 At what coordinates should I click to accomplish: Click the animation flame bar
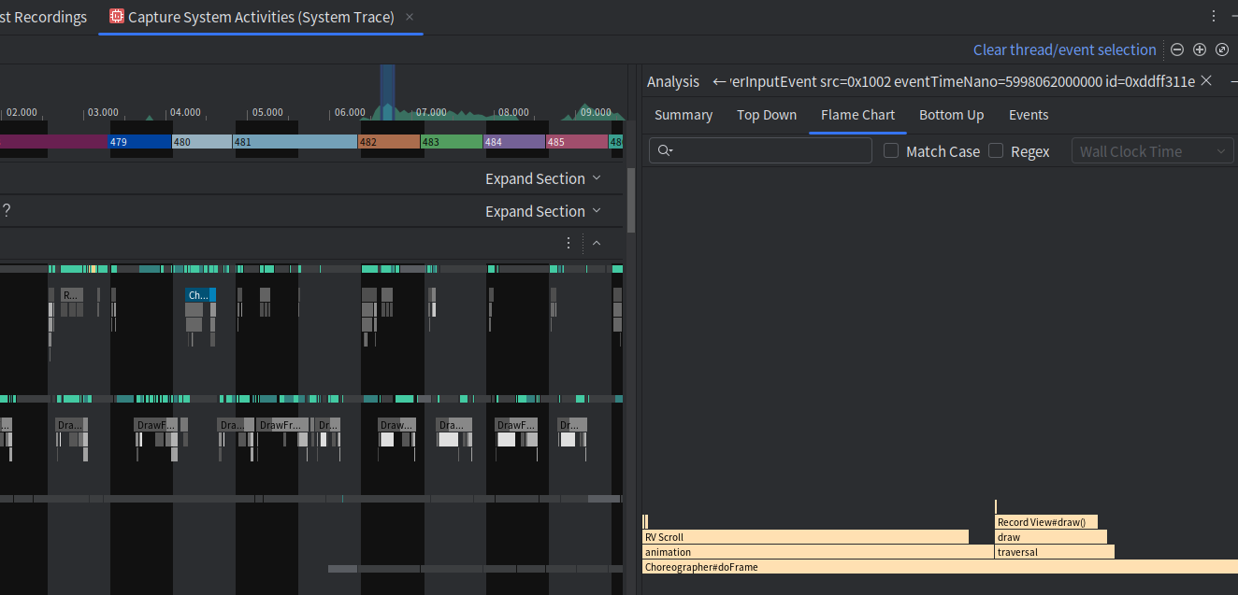[x=818, y=552]
